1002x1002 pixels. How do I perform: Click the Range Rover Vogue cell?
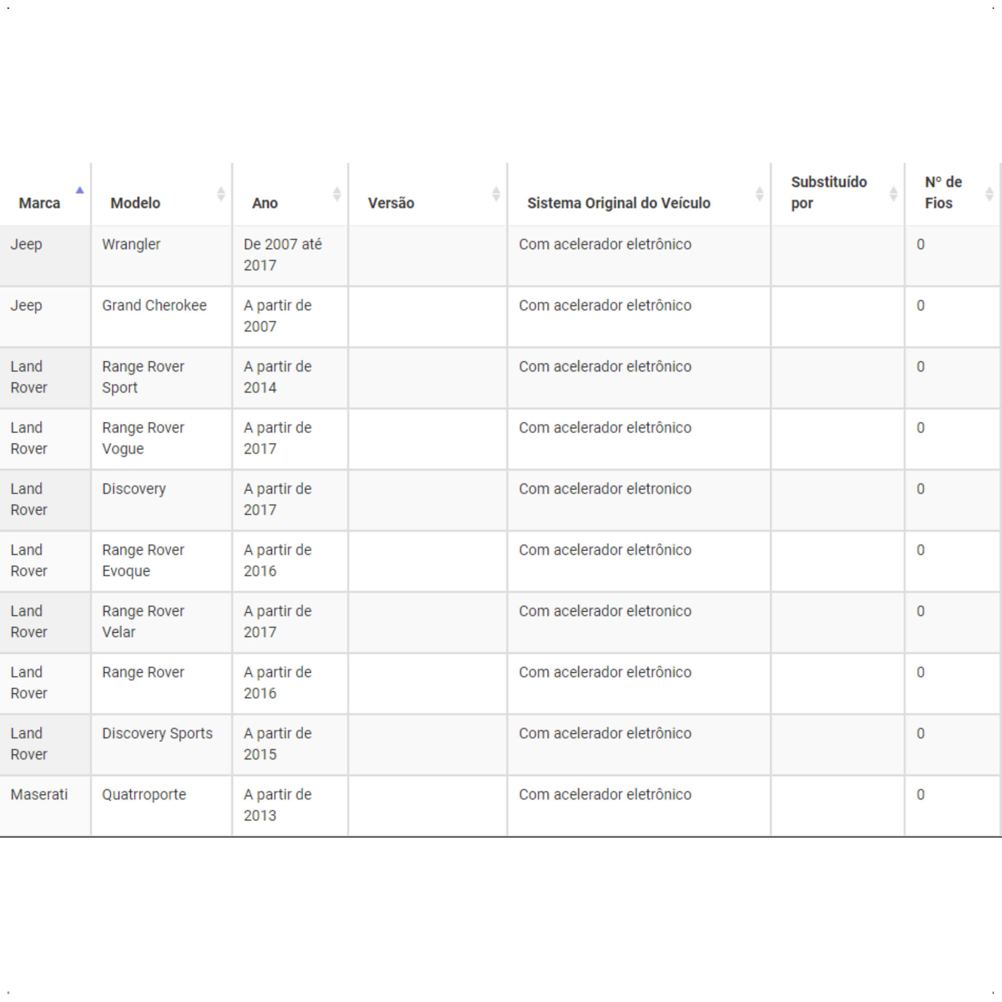pos(162,439)
